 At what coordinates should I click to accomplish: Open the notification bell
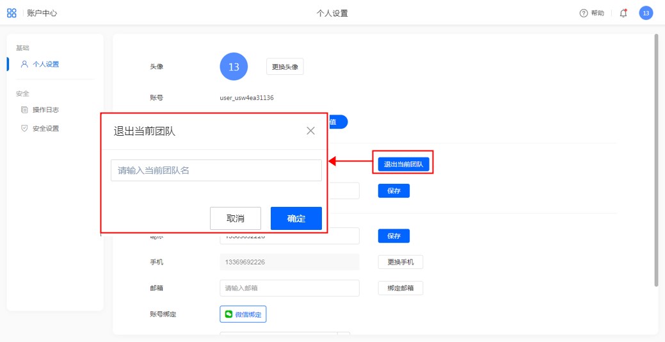(x=623, y=13)
